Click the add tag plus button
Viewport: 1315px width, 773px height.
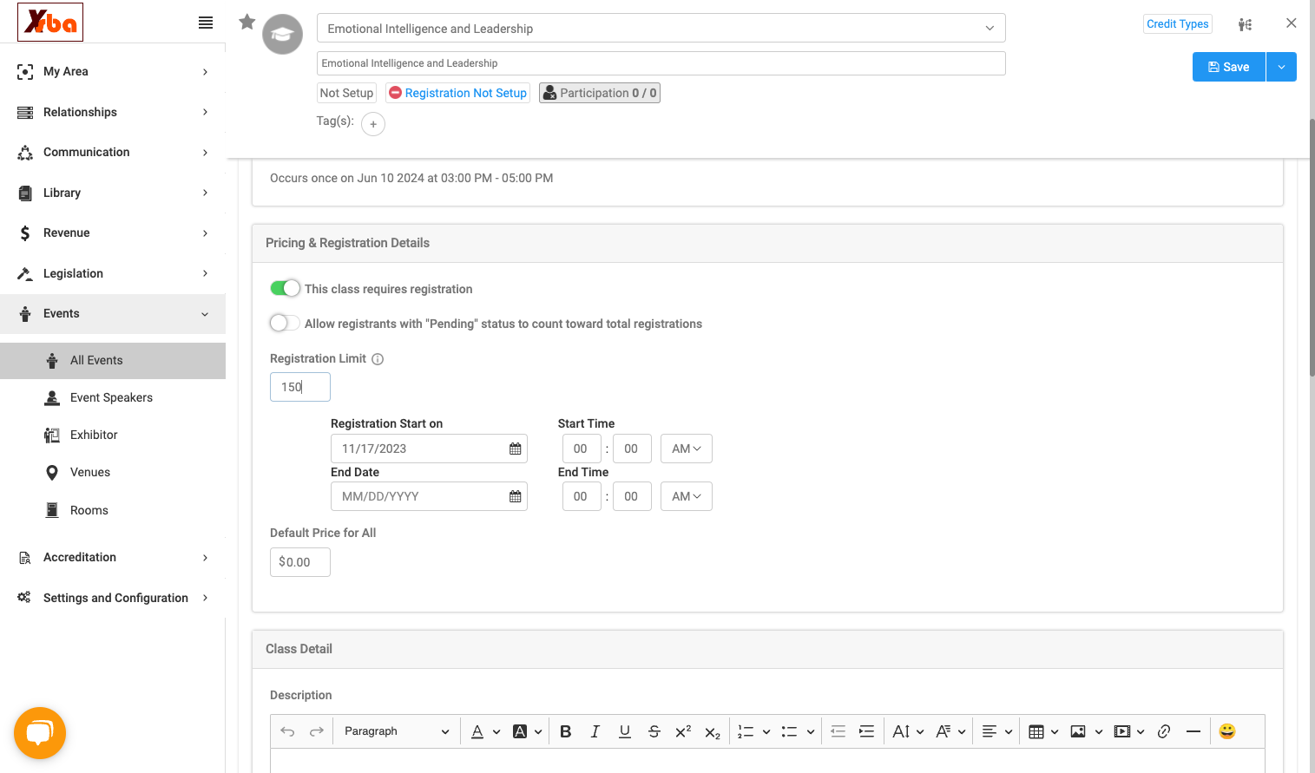(373, 124)
